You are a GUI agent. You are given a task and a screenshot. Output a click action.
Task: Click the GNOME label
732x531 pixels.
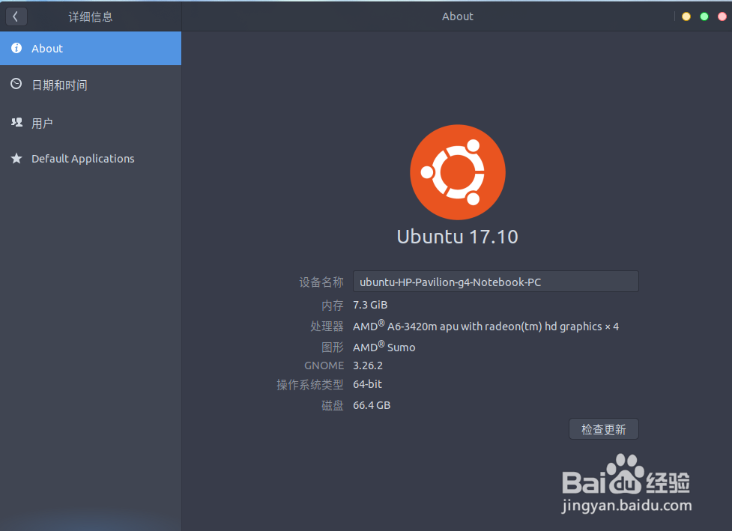tap(324, 365)
